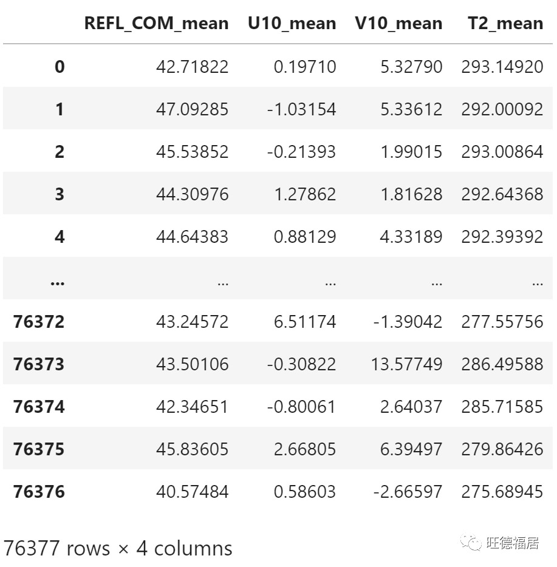Click the T2_mean value 275.68945

(x=502, y=492)
